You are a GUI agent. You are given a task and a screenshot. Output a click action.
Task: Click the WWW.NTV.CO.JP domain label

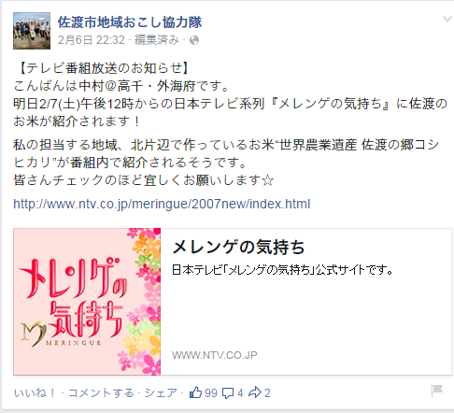click(x=215, y=355)
